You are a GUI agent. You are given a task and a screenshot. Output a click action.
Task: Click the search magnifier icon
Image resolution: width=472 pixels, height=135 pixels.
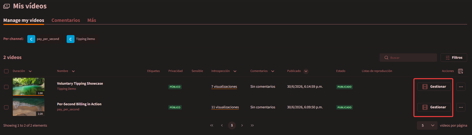[x=386, y=58]
